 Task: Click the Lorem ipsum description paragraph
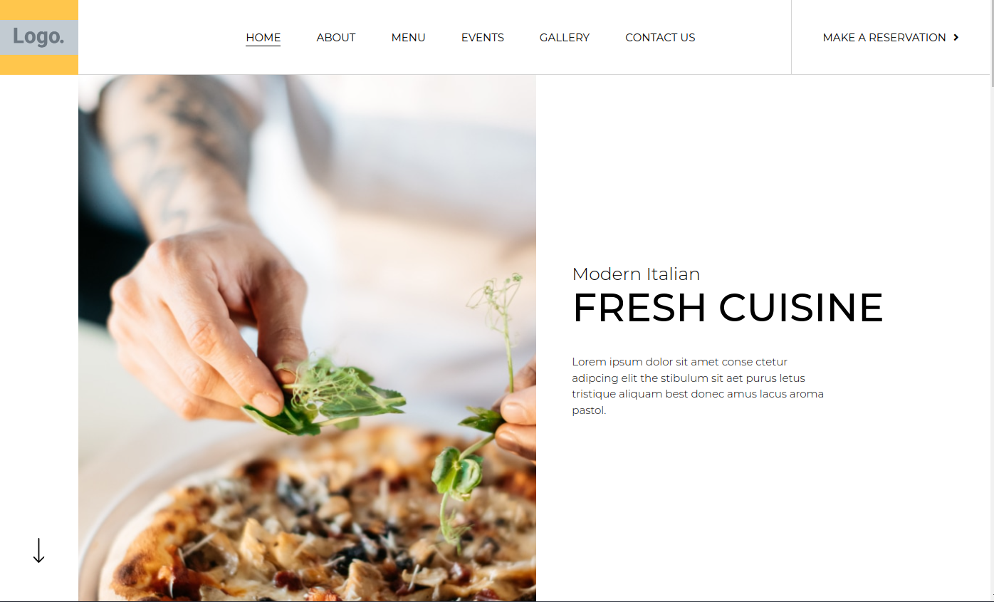pos(698,386)
